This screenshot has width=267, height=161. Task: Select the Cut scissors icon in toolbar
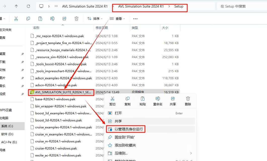[x=16, y=19]
